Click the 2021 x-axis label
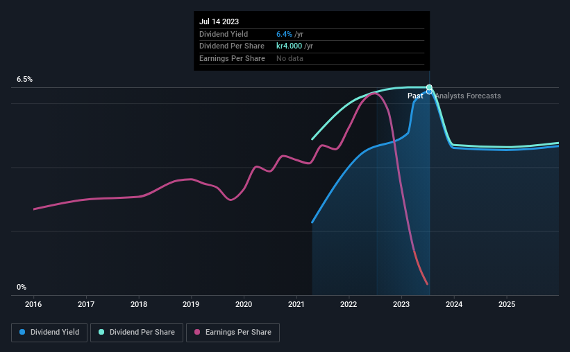The width and height of the screenshot is (570, 352). point(296,304)
